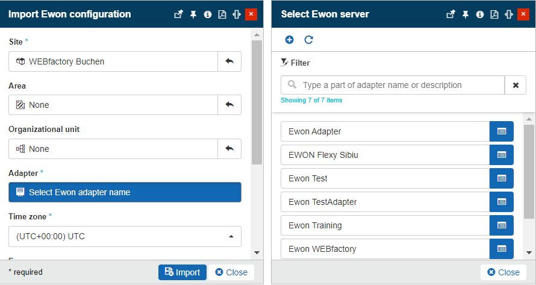This screenshot has width=536, height=285.
Task: Click scroll up arrow in Import configuration panel
Action: tap(257, 35)
